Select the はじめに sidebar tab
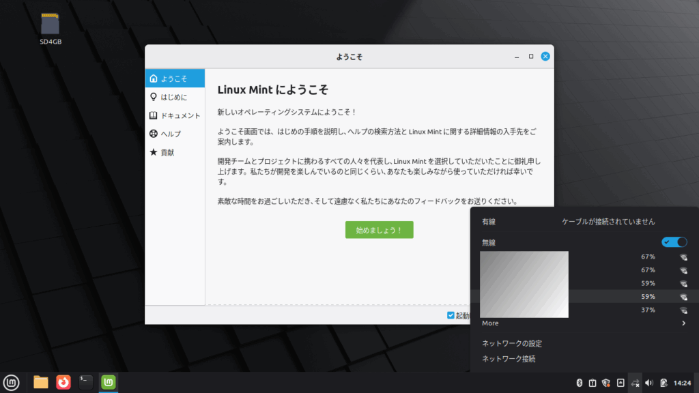The image size is (699, 393). coord(173,97)
